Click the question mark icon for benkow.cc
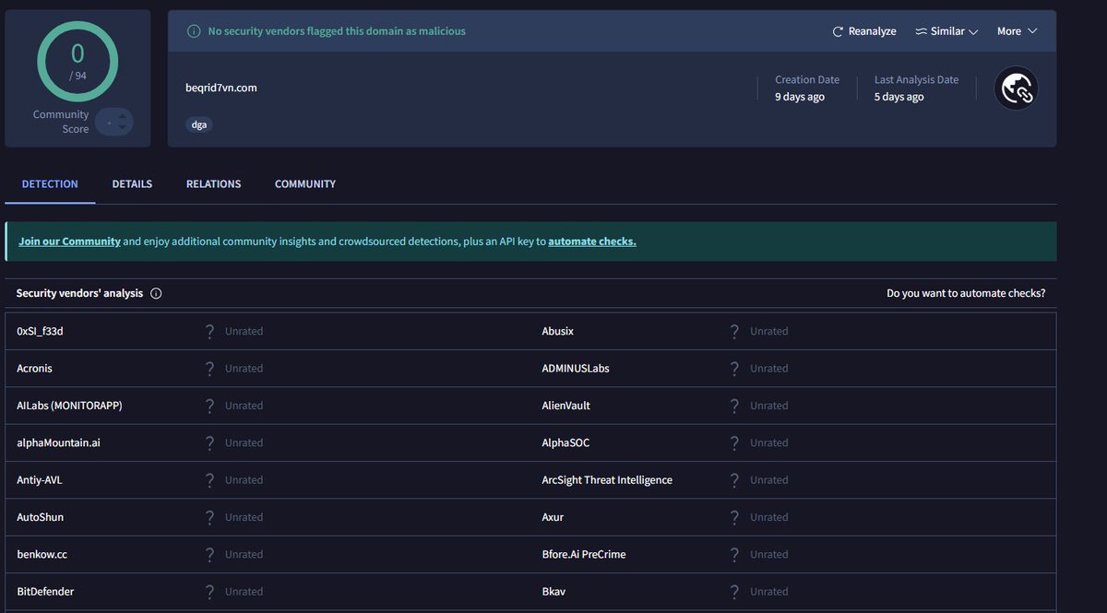 click(x=210, y=555)
